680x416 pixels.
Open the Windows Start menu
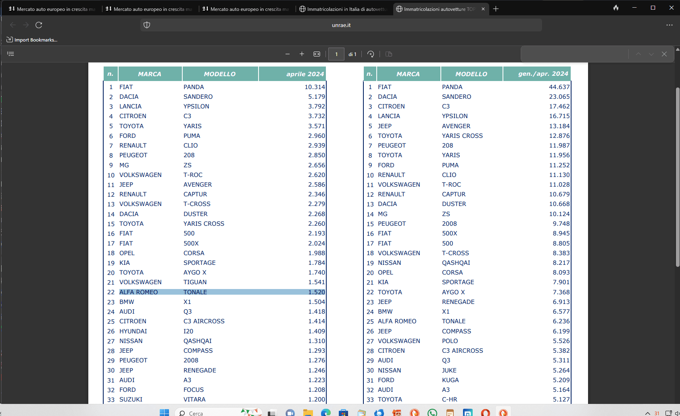pyautogui.click(x=164, y=412)
